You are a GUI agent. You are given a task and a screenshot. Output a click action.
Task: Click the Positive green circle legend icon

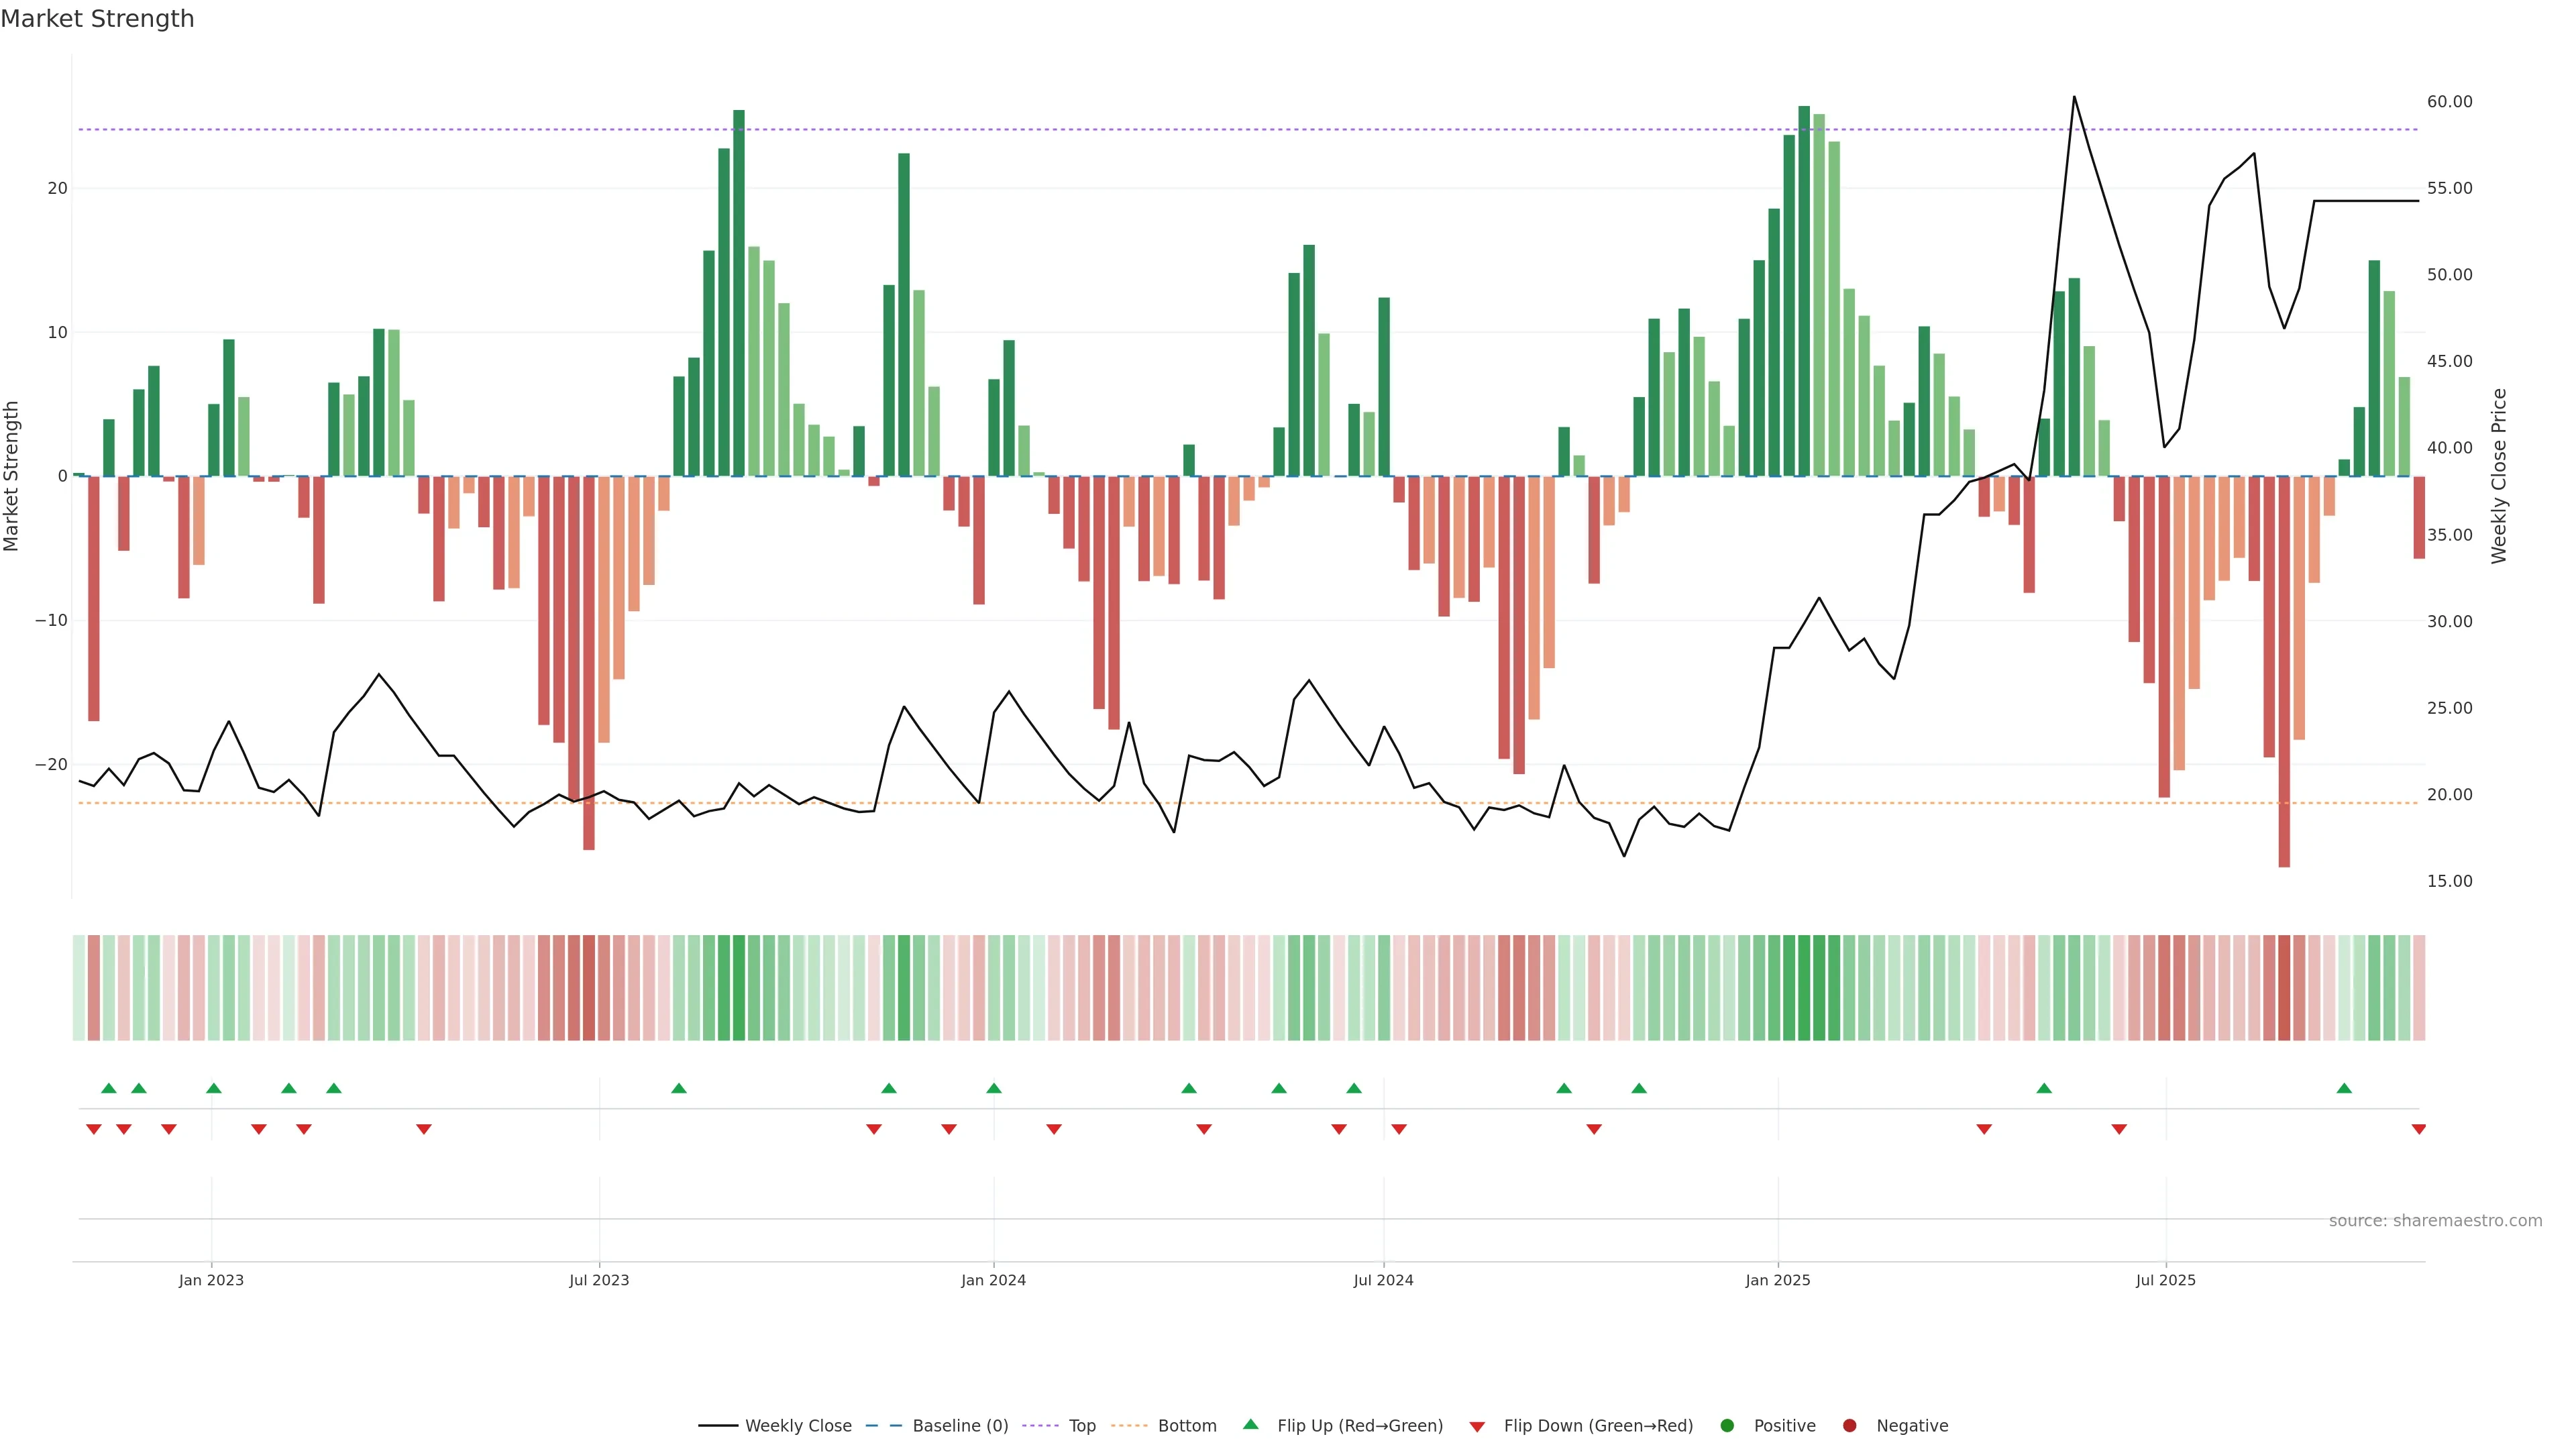[x=1727, y=1426]
